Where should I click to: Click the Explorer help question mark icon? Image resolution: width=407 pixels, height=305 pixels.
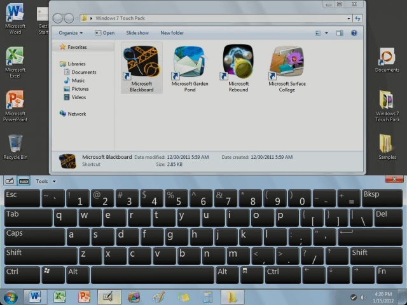[x=354, y=33]
